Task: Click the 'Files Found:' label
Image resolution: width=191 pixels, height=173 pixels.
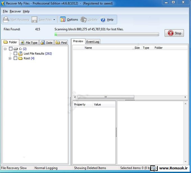Action: pos(12,29)
